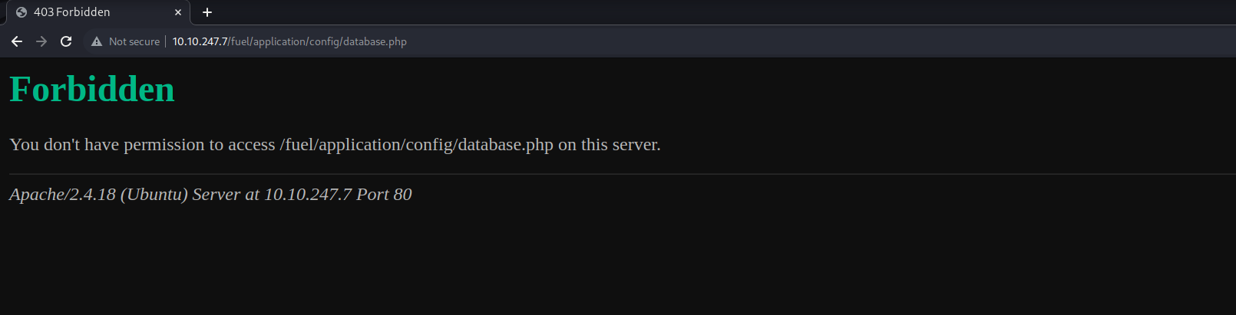1236x315 pixels.
Task: Reload the current page
Action: click(66, 41)
